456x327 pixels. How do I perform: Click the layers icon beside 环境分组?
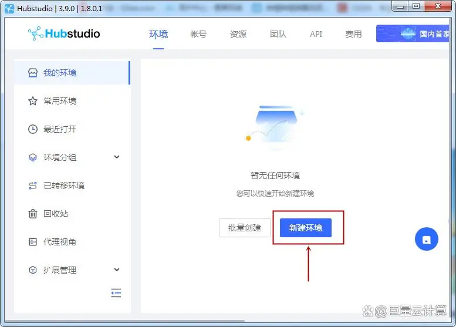pos(33,157)
